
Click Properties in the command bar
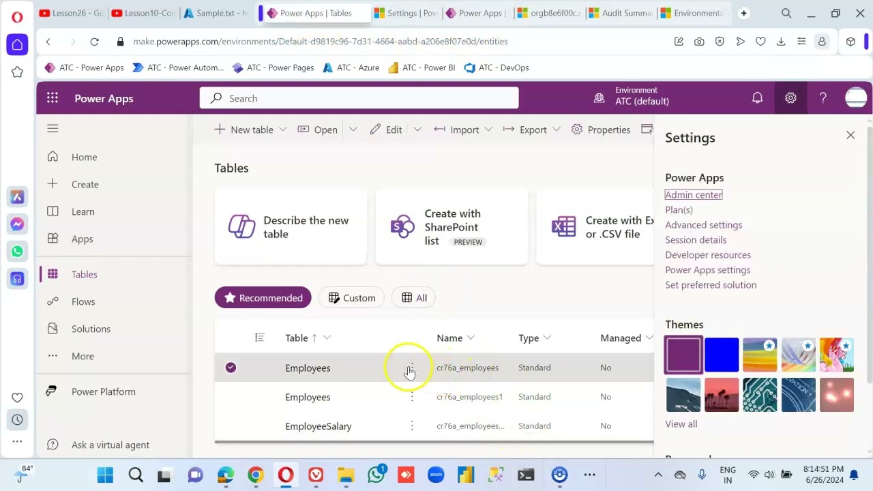[601, 130]
